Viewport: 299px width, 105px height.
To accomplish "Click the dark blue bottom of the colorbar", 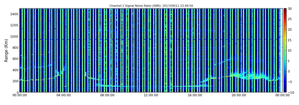I will (x=285, y=91).
